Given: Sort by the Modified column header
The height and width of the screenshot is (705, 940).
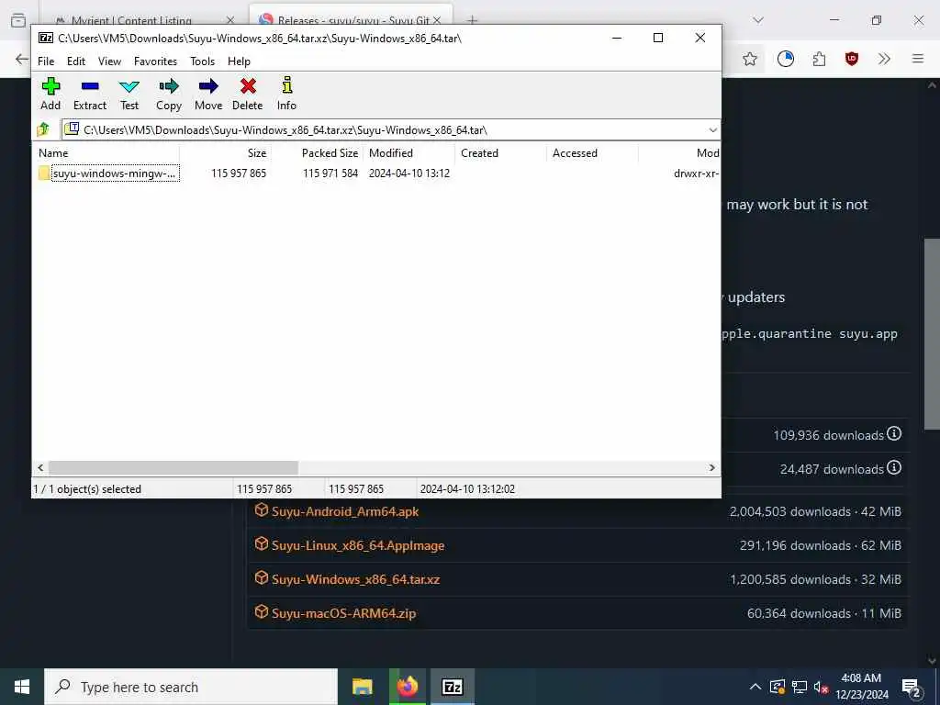Looking at the screenshot, I should click(x=408, y=153).
